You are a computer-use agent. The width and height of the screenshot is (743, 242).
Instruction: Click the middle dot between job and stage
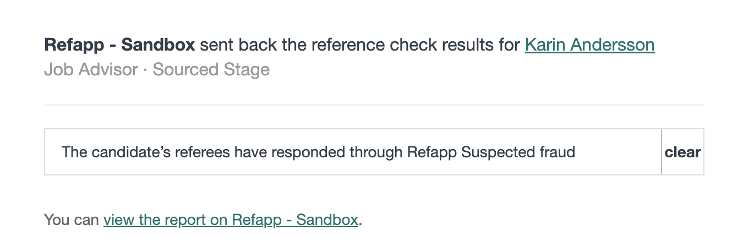click(x=145, y=70)
